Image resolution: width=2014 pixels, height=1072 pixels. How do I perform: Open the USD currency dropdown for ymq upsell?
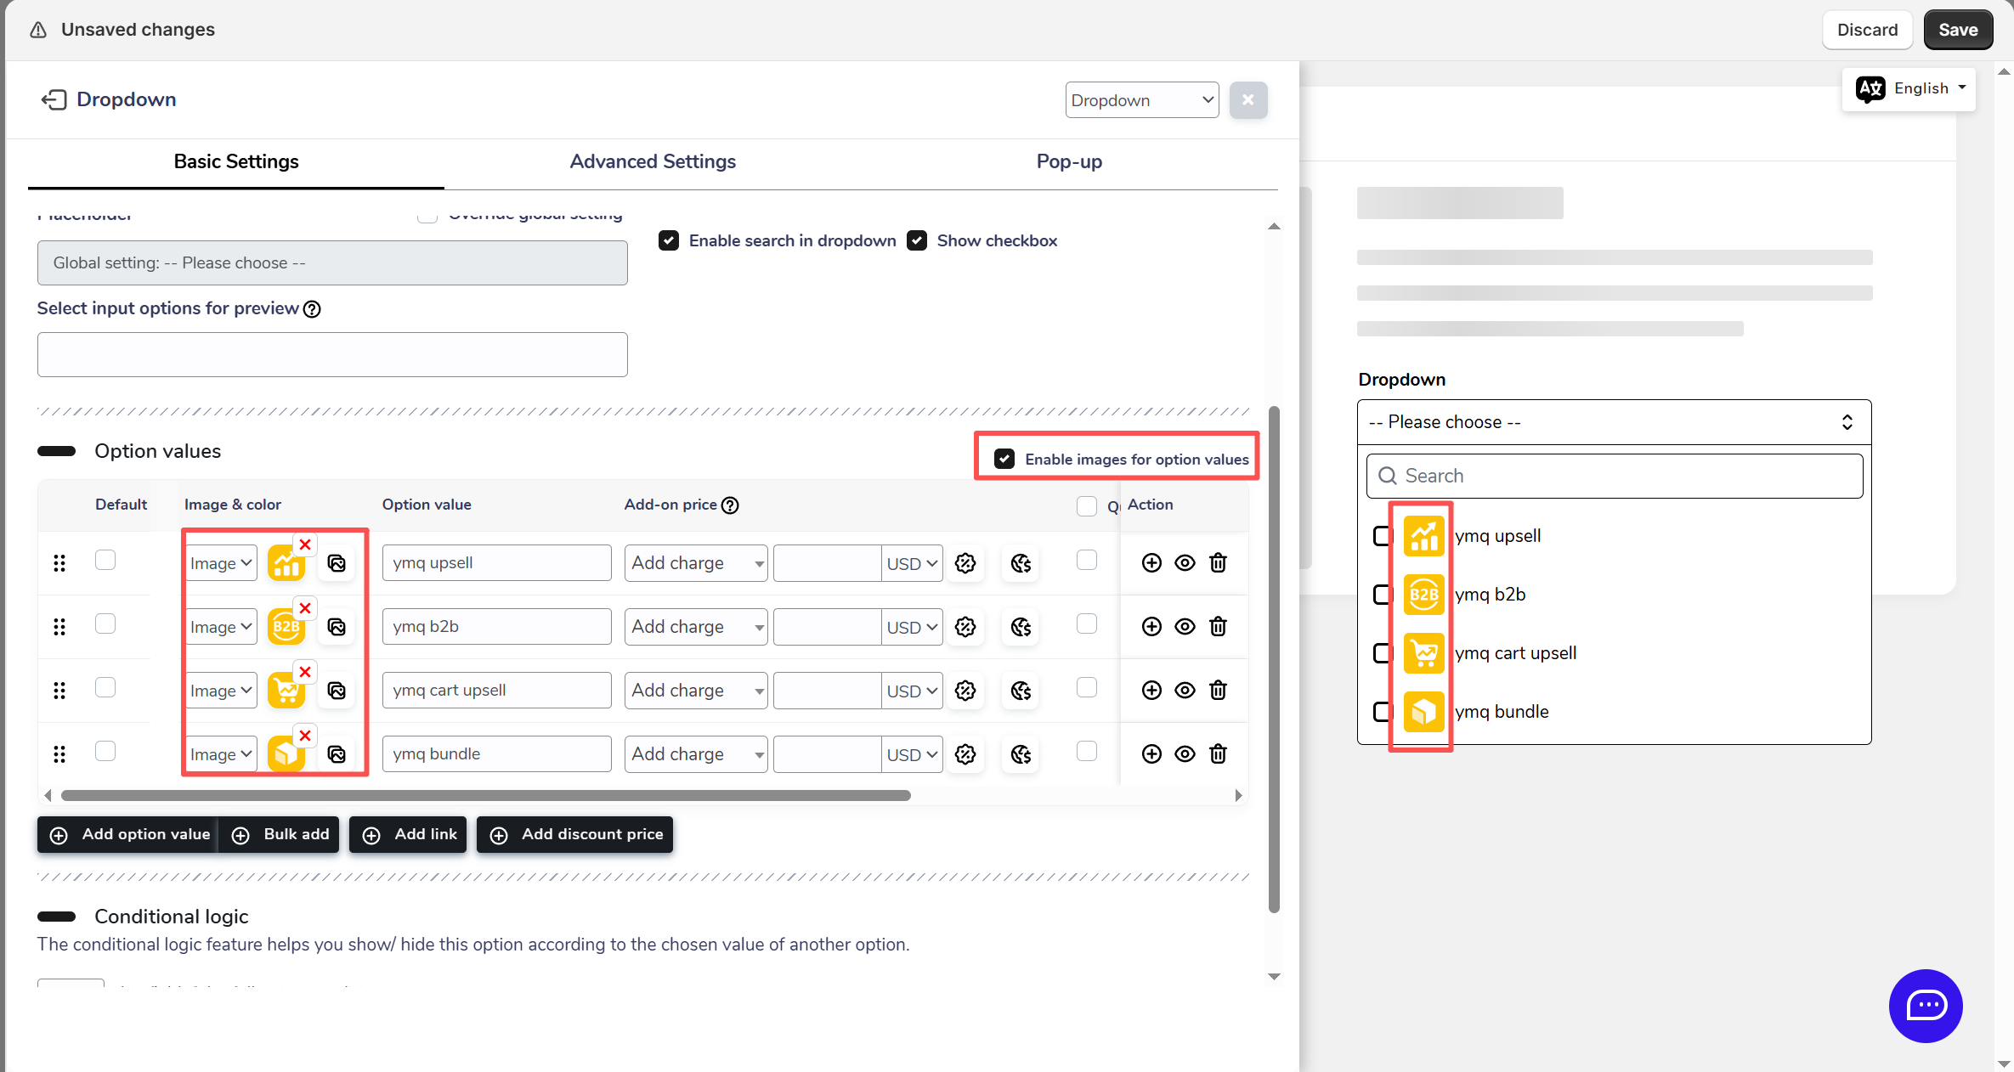click(x=912, y=563)
